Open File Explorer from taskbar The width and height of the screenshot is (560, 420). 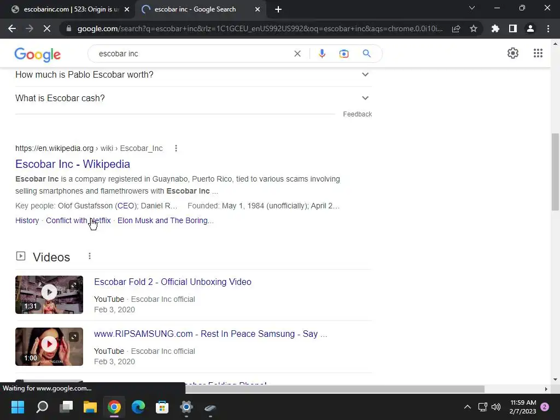[x=90, y=407]
